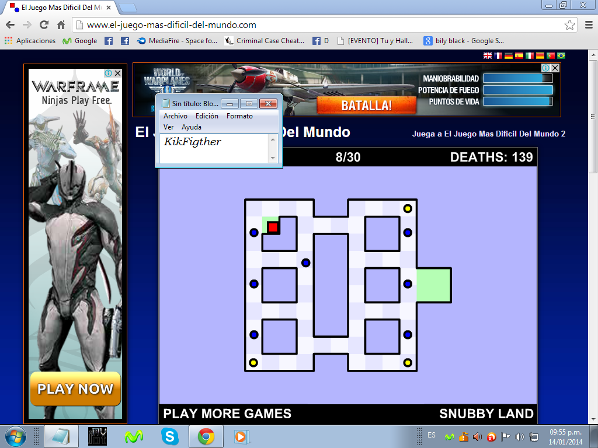Click the browser reload button
598x448 pixels.
[x=44, y=25]
